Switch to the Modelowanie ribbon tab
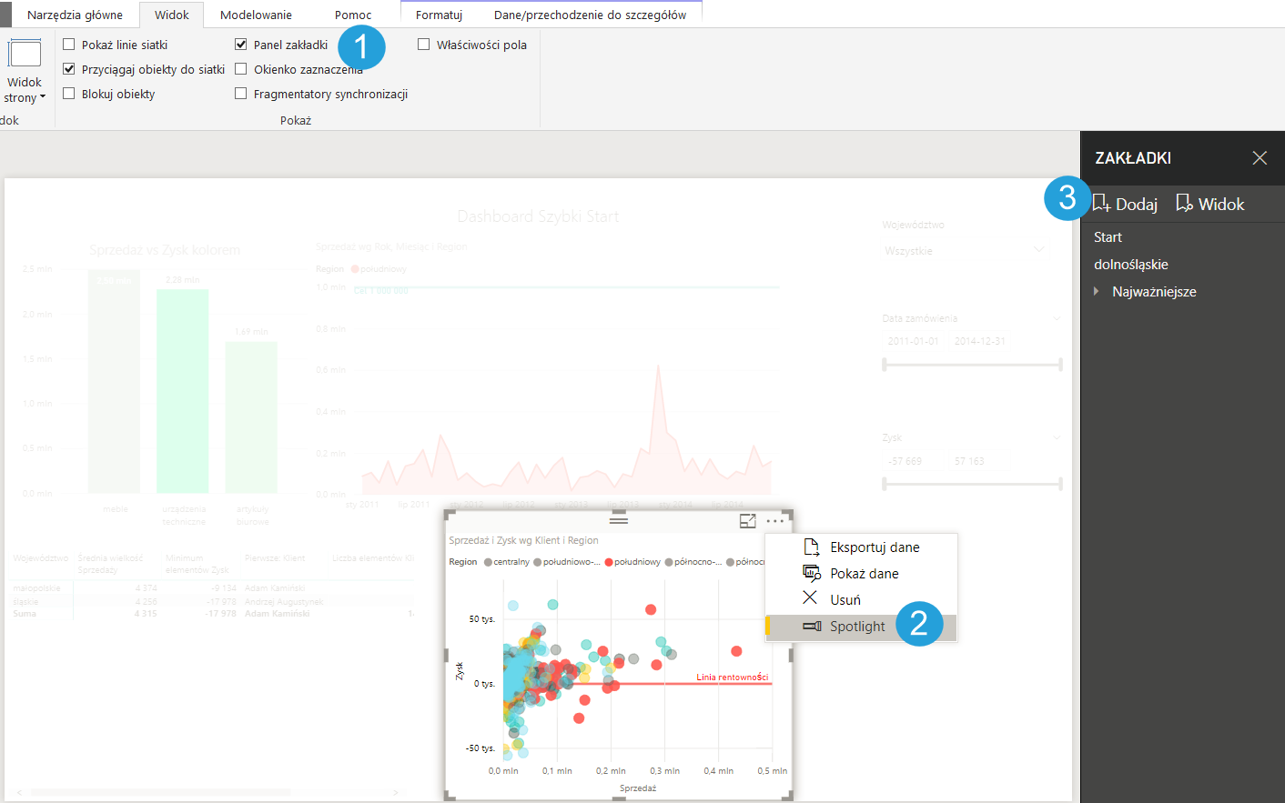Image resolution: width=1285 pixels, height=803 pixels. tap(256, 15)
